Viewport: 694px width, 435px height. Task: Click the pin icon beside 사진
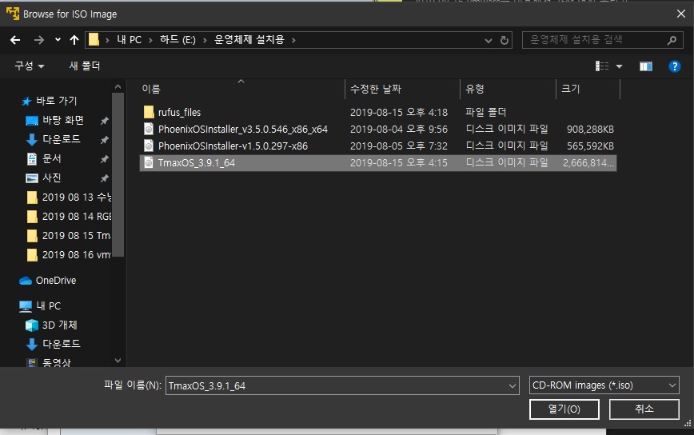click(105, 178)
